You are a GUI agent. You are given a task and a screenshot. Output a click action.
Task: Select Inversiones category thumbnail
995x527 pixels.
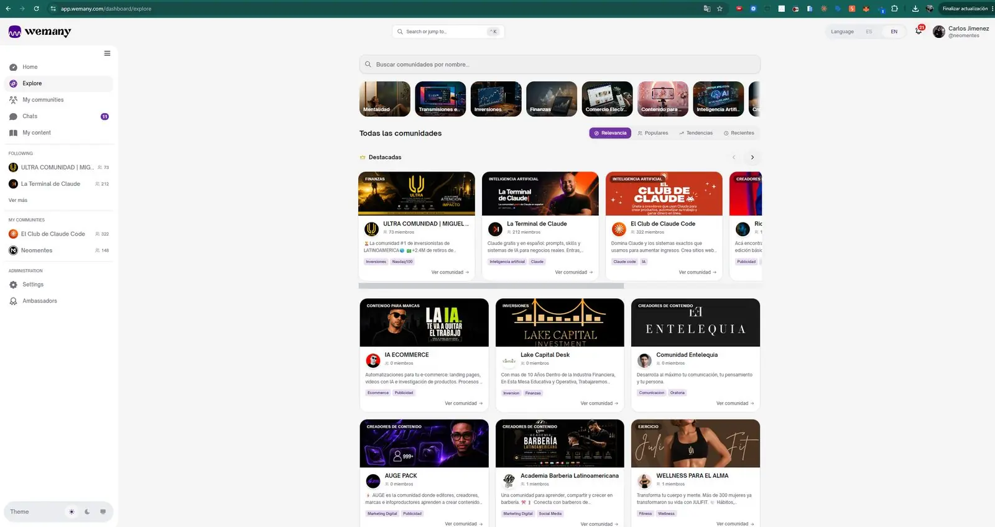[x=496, y=99]
